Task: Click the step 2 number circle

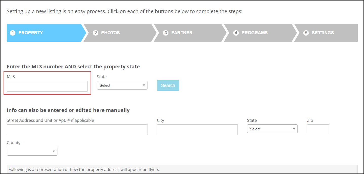Action: pos(95,33)
